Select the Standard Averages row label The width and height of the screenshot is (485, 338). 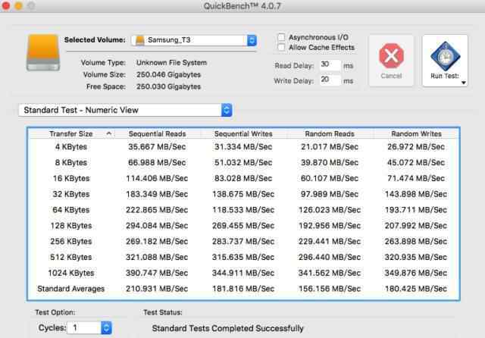tap(71, 289)
